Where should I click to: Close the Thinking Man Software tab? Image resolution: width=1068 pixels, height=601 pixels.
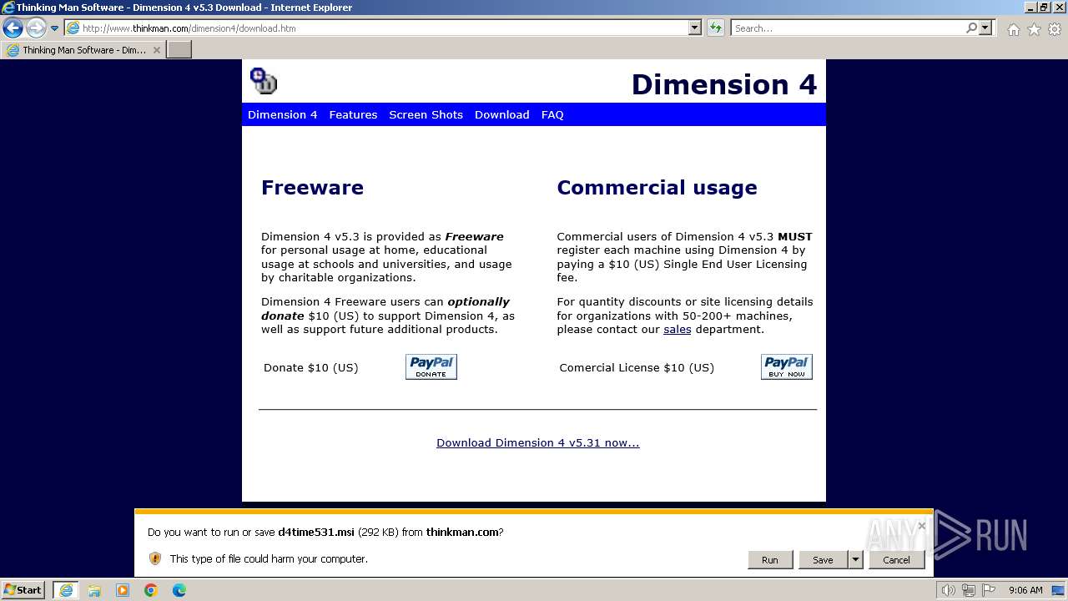point(156,50)
